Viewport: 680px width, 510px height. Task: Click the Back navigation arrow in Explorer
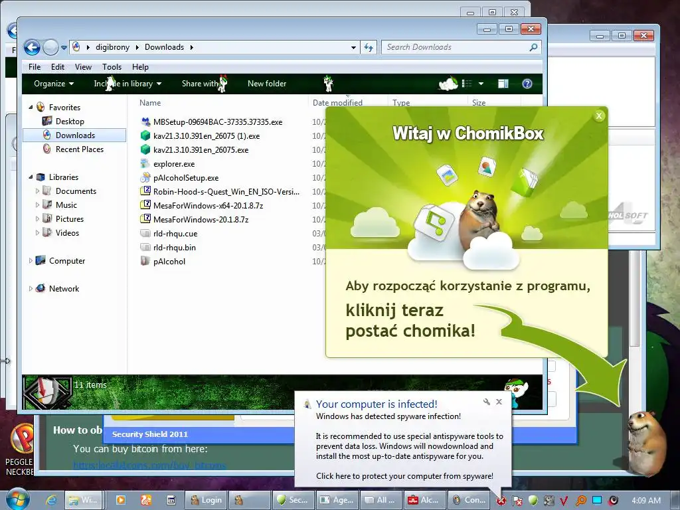pyautogui.click(x=32, y=47)
